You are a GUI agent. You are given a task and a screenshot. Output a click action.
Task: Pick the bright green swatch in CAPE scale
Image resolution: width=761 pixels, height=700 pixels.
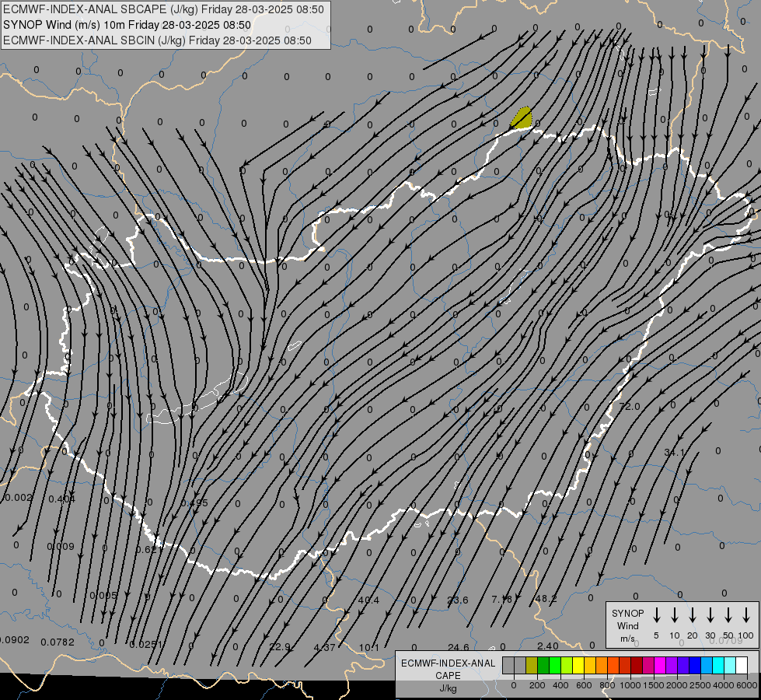[555, 666]
